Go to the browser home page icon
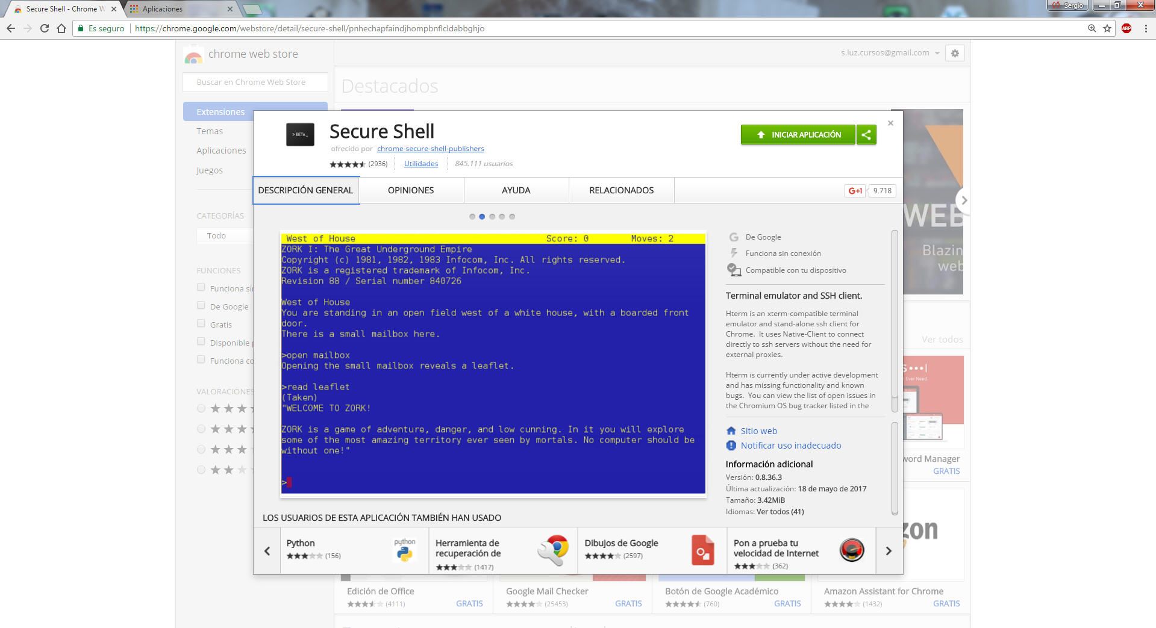 [x=61, y=28]
